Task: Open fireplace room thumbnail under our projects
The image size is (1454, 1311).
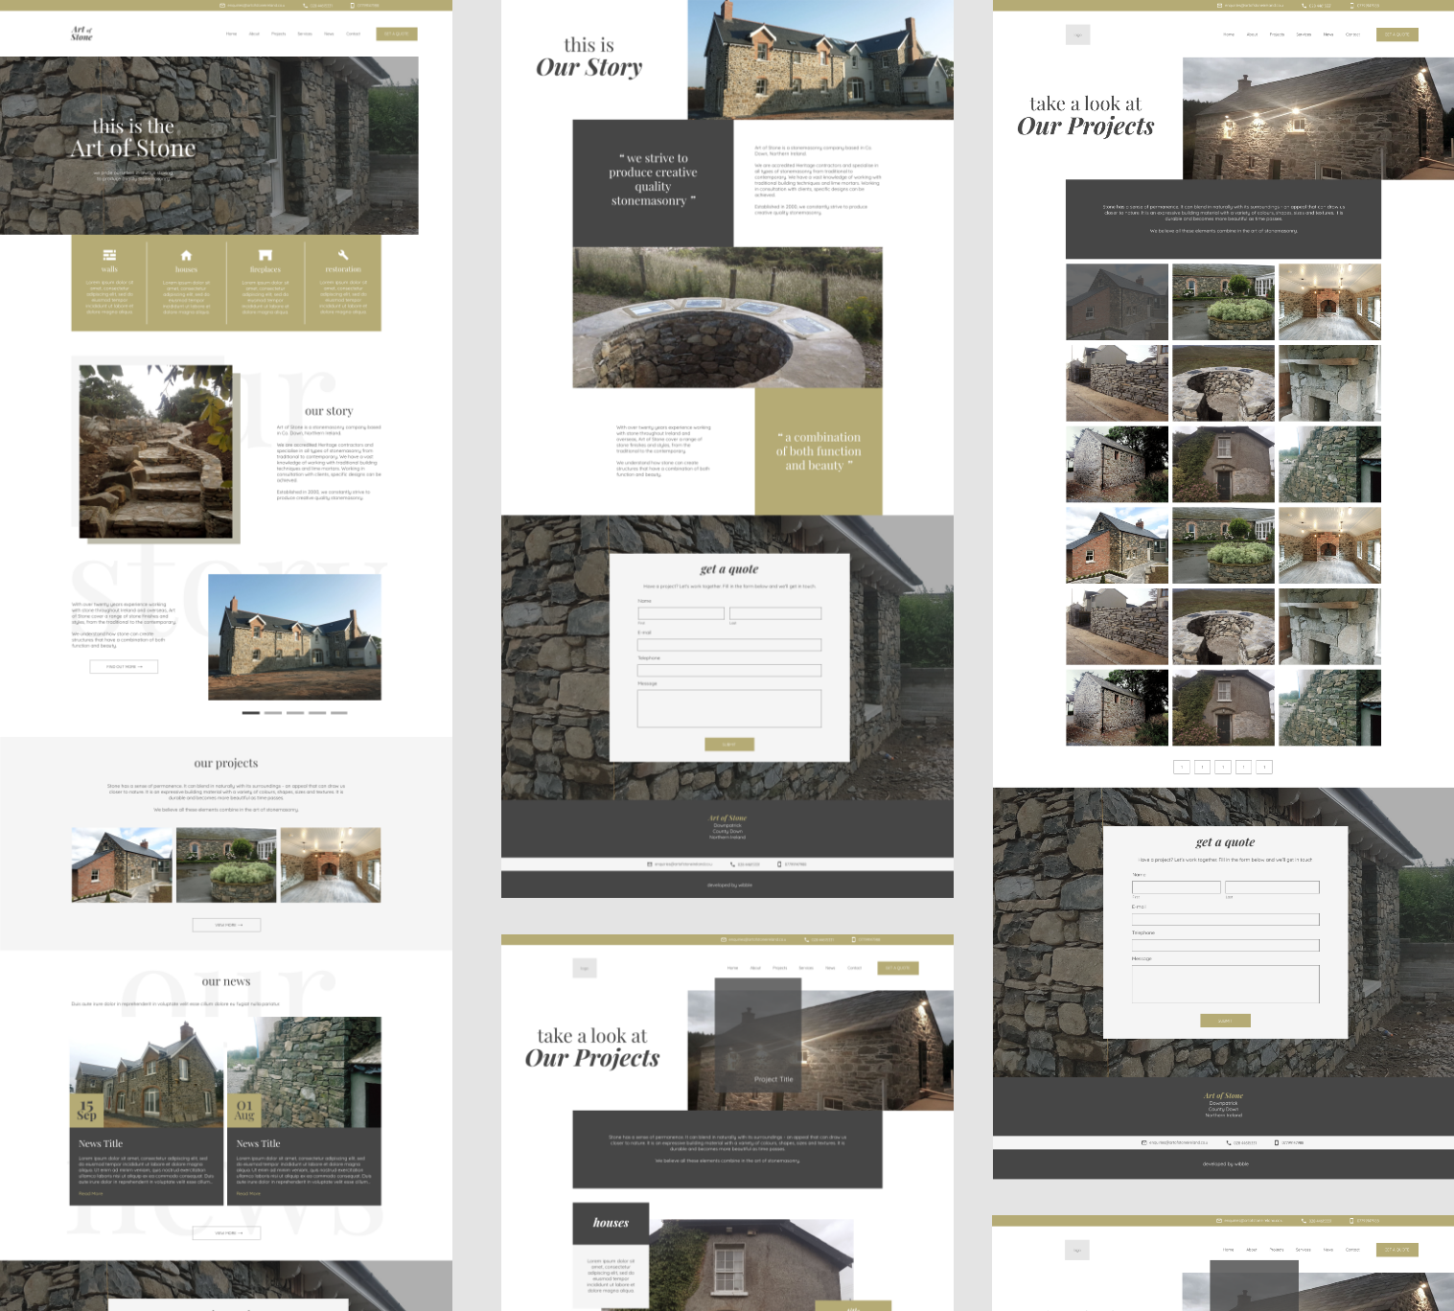Action: [331, 864]
